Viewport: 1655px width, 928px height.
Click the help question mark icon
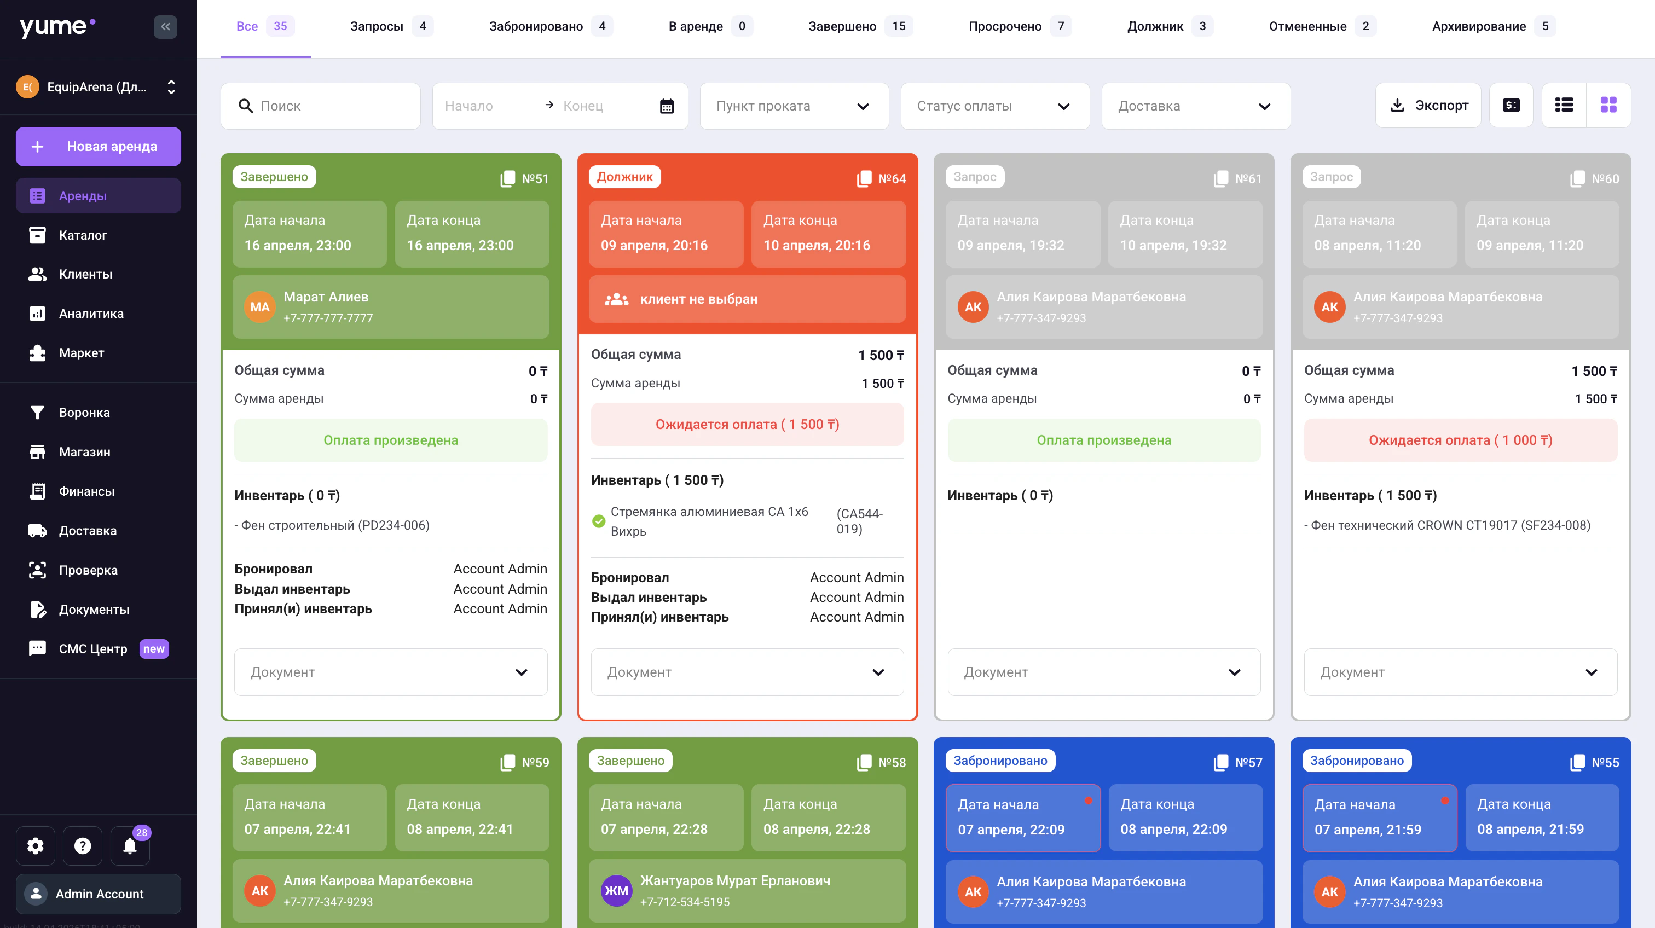pyautogui.click(x=82, y=846)
